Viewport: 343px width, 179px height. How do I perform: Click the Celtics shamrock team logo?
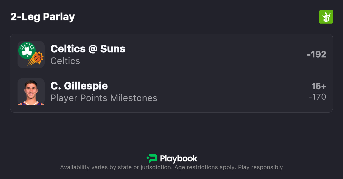click(27, 50)
